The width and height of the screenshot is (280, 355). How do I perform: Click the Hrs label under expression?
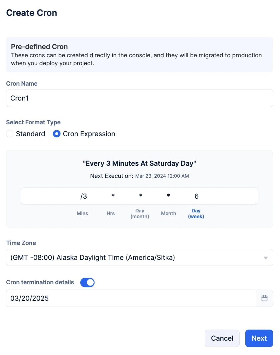pos(111,213)
